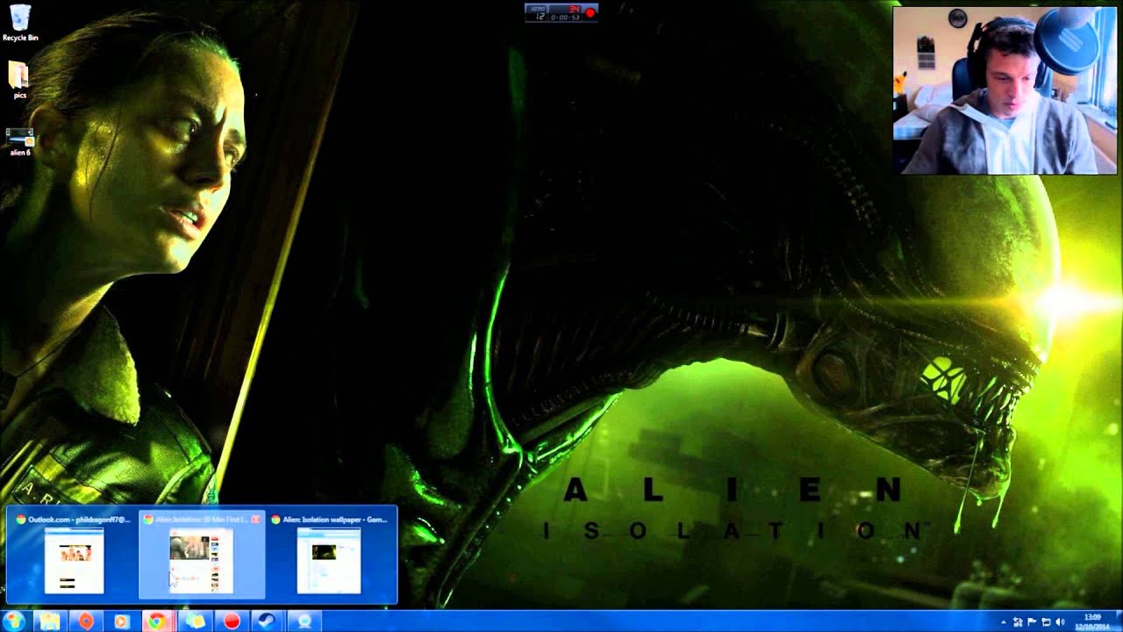Open the Recycle Bin desktop icon

(19, 23)
